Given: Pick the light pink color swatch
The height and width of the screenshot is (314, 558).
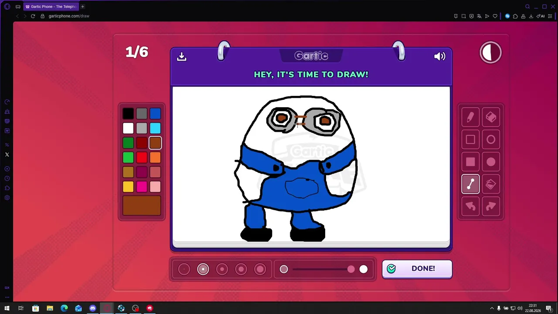Looking at the screenshot, I should (x=155, y=187).
